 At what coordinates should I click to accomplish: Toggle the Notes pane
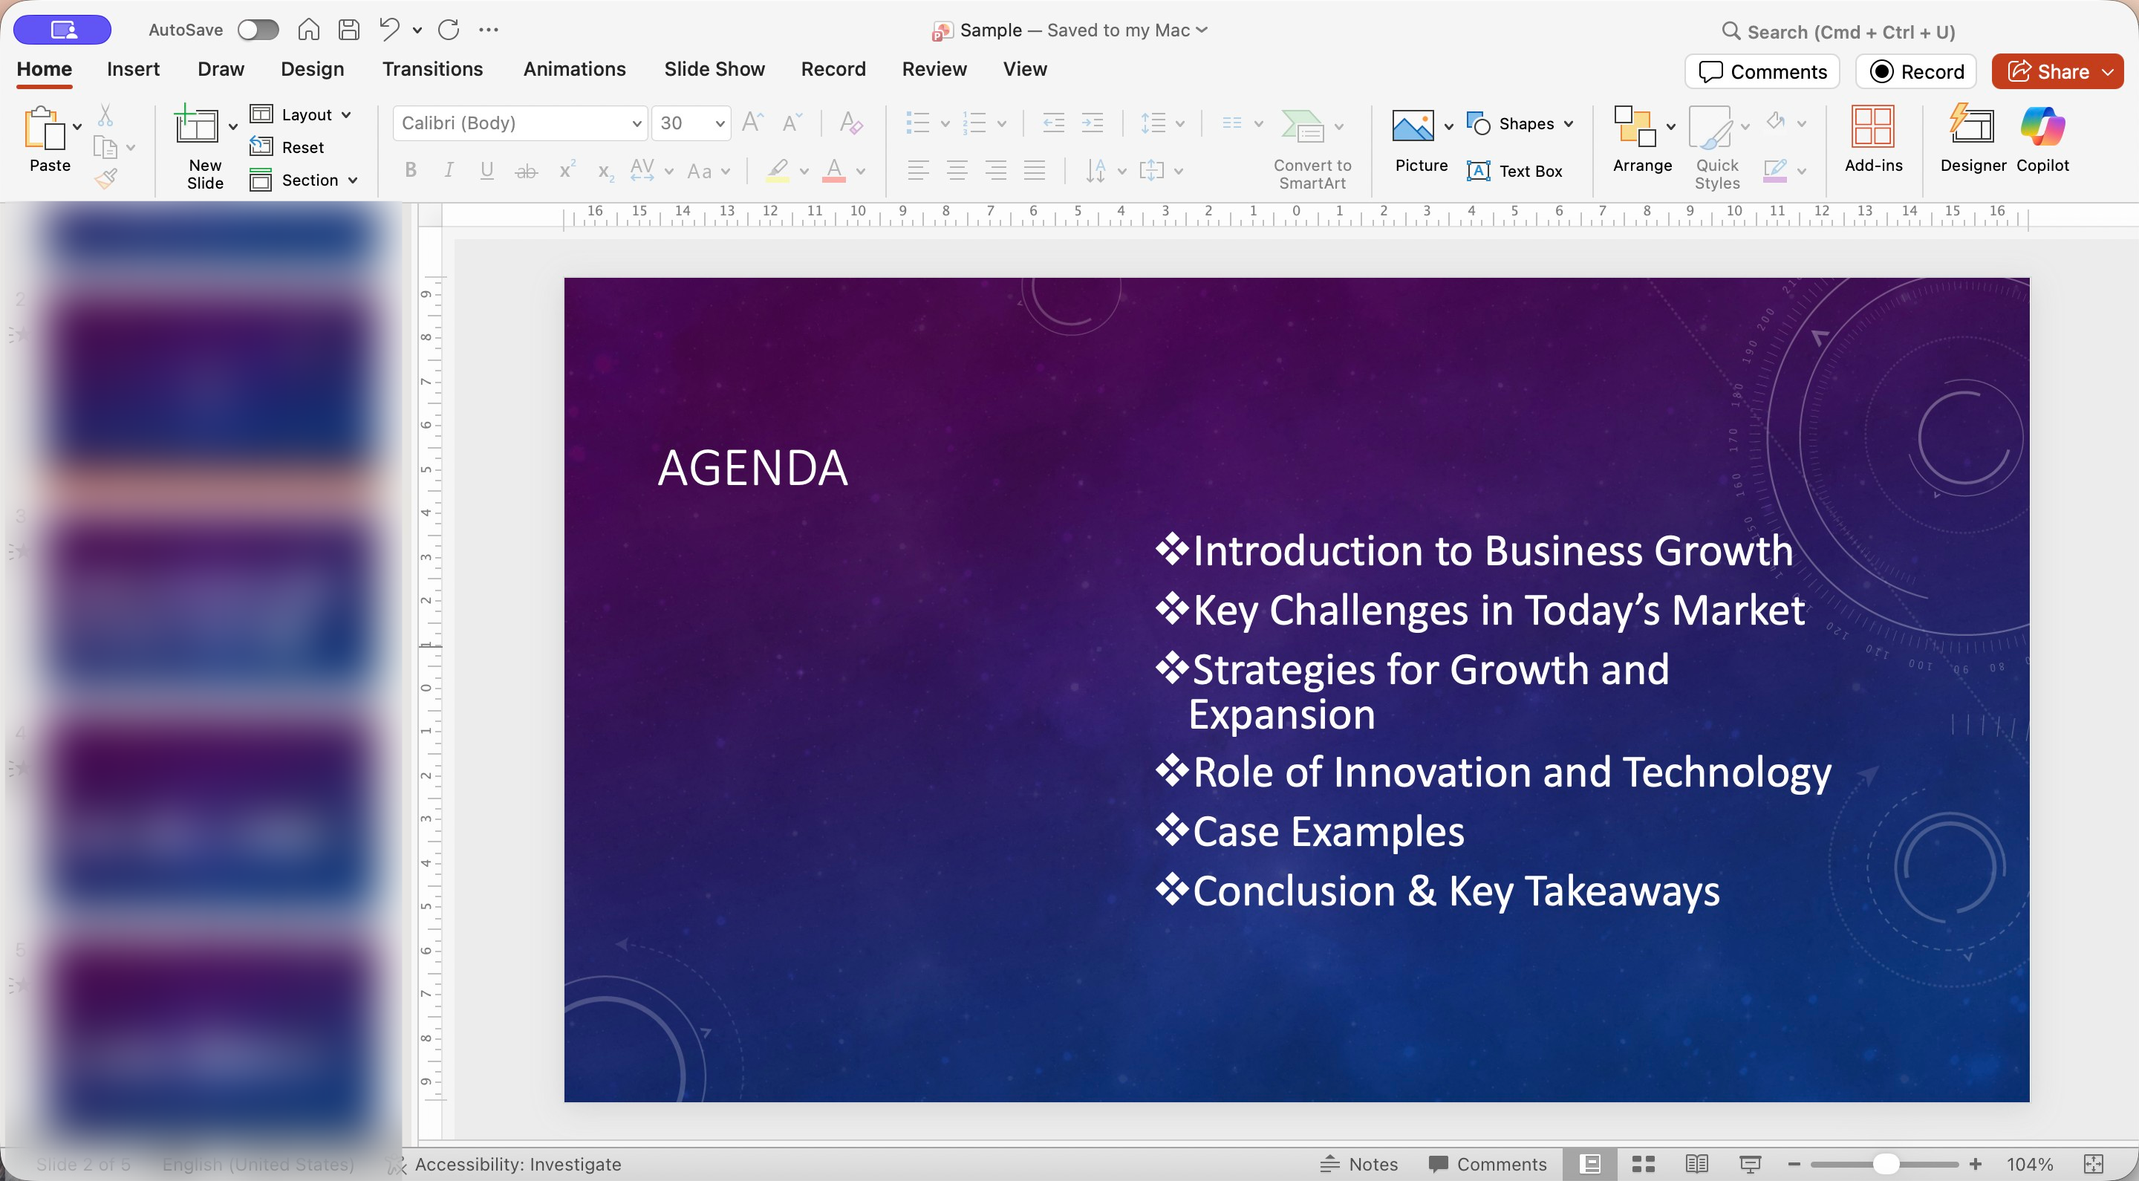tap(1359, 1164)
